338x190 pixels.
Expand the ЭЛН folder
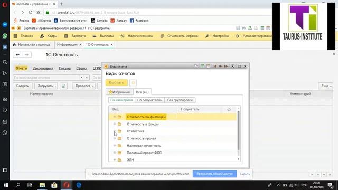115,159
